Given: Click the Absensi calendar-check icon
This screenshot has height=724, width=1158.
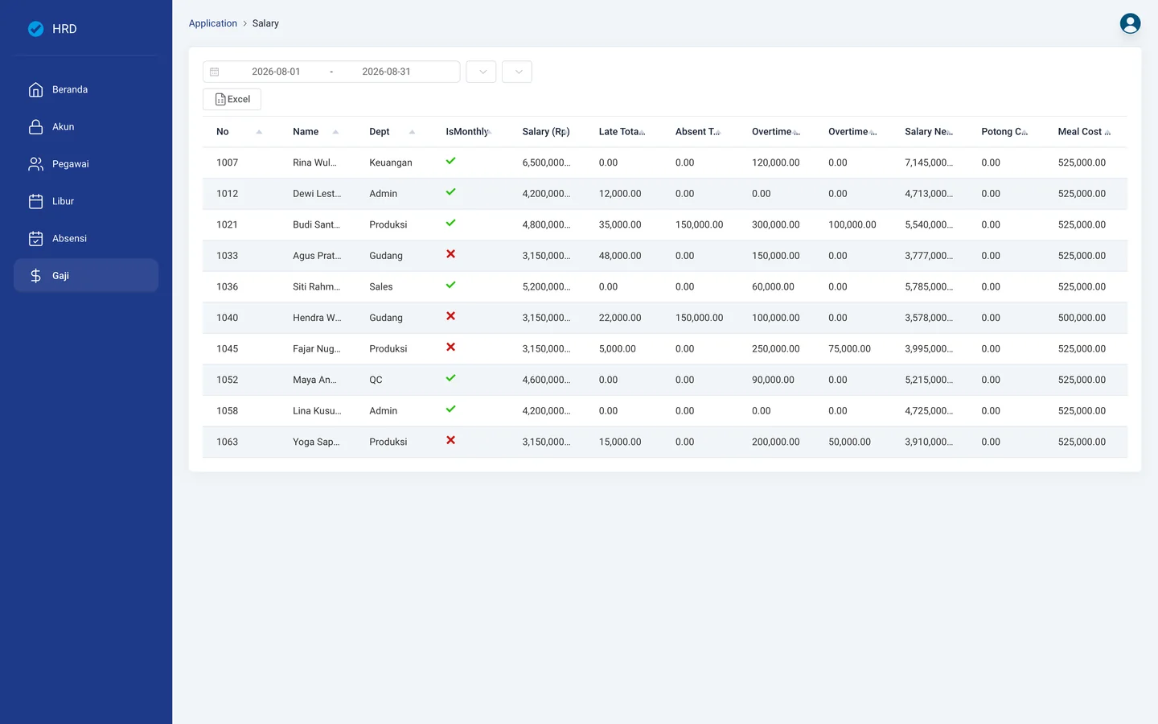Looking at the screenshot, I should click(35, 238).
